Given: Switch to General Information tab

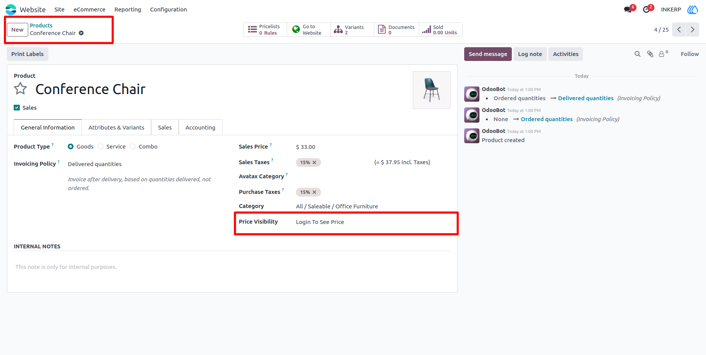Looking at the screenshot, I should (x=48, y=128).
